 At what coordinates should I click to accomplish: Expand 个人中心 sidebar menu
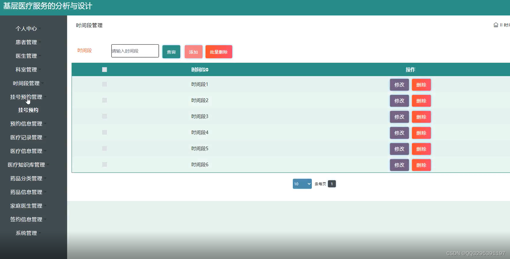(x=28, y=29)
